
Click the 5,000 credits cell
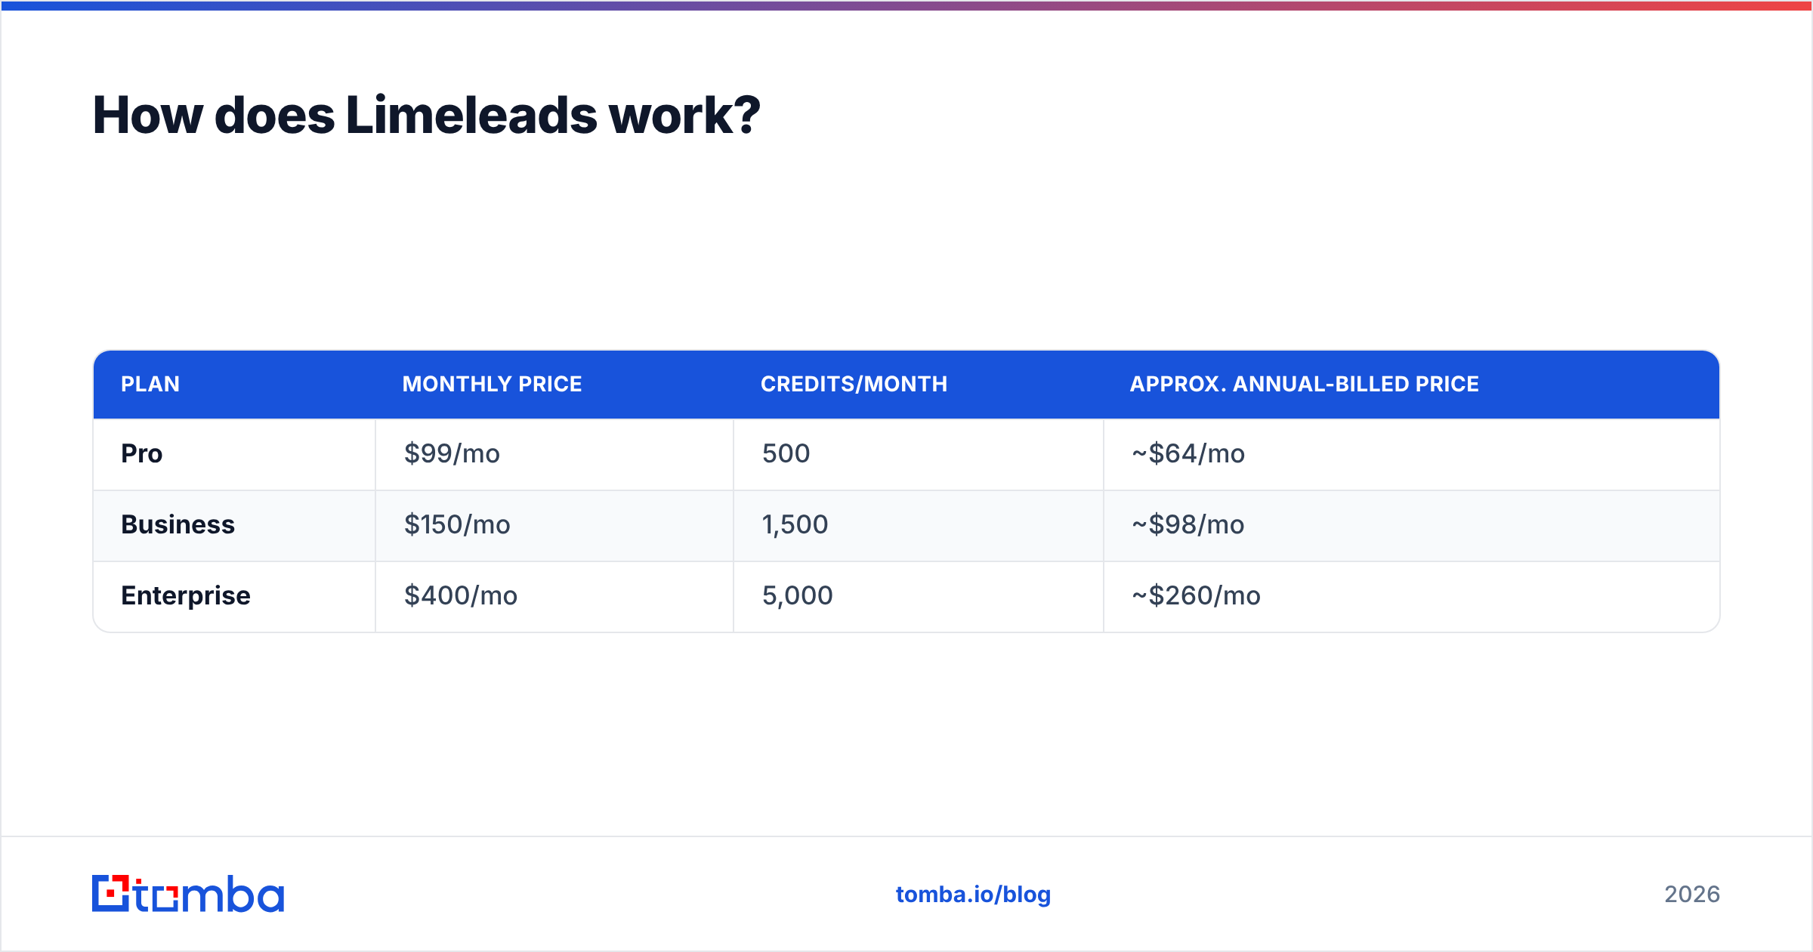coord(919,596)
